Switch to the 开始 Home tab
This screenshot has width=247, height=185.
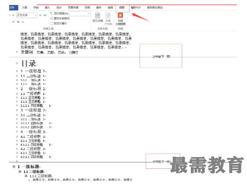36,8
